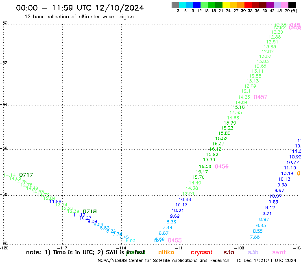This screenshot has height=264, width=301.
Task: Click the light blue value 6.67
Action: [164, 233]
